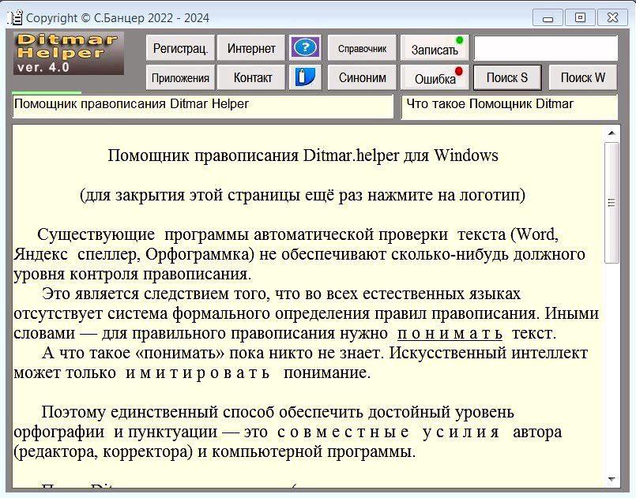Run Поиск S search
This screenshot has height=498, width=636.
tap(506, 77)
